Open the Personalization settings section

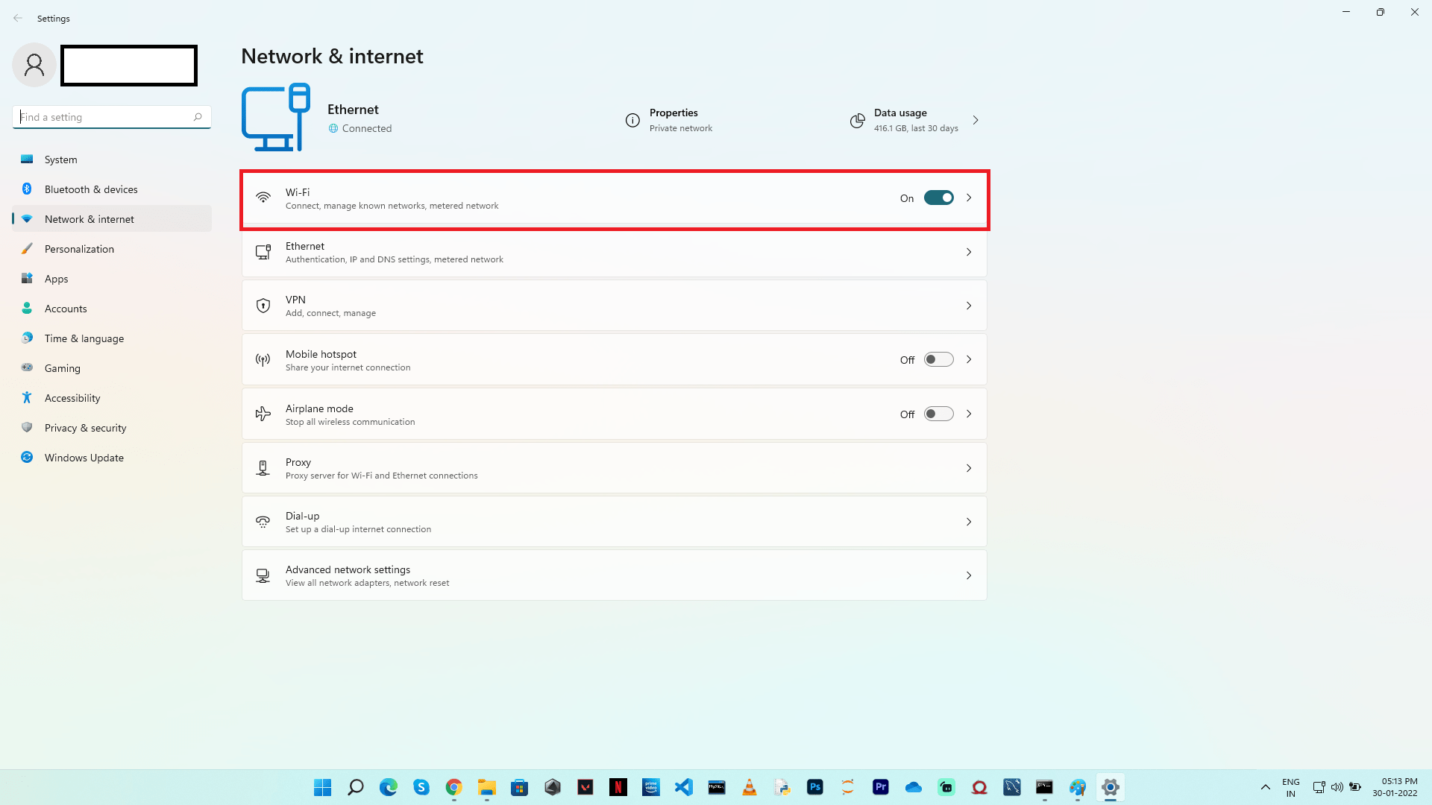click(78, 248)
